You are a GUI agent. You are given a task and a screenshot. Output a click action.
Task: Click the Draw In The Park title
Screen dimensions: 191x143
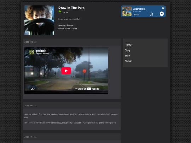71,8
